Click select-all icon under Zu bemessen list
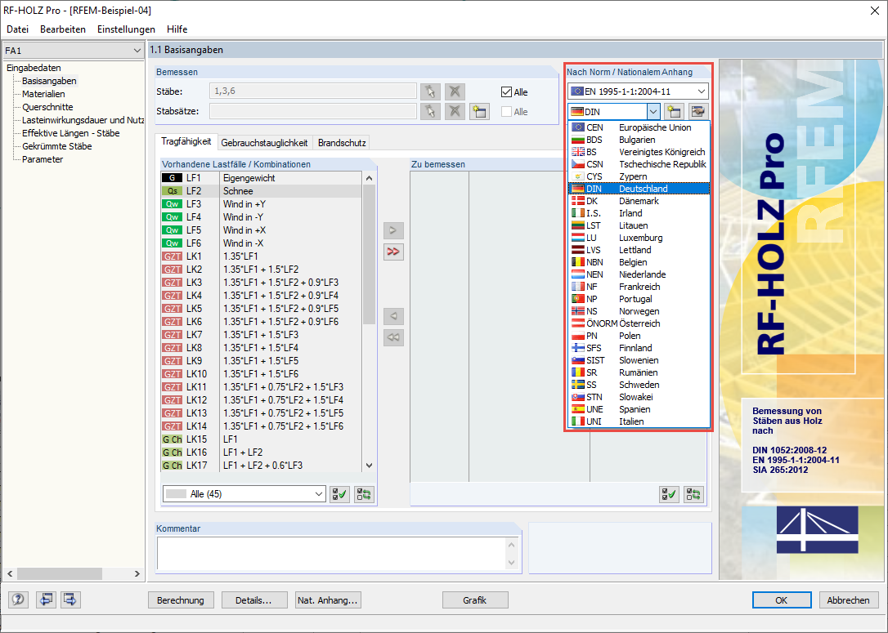 pyautogui.click(x=670, y=494)
